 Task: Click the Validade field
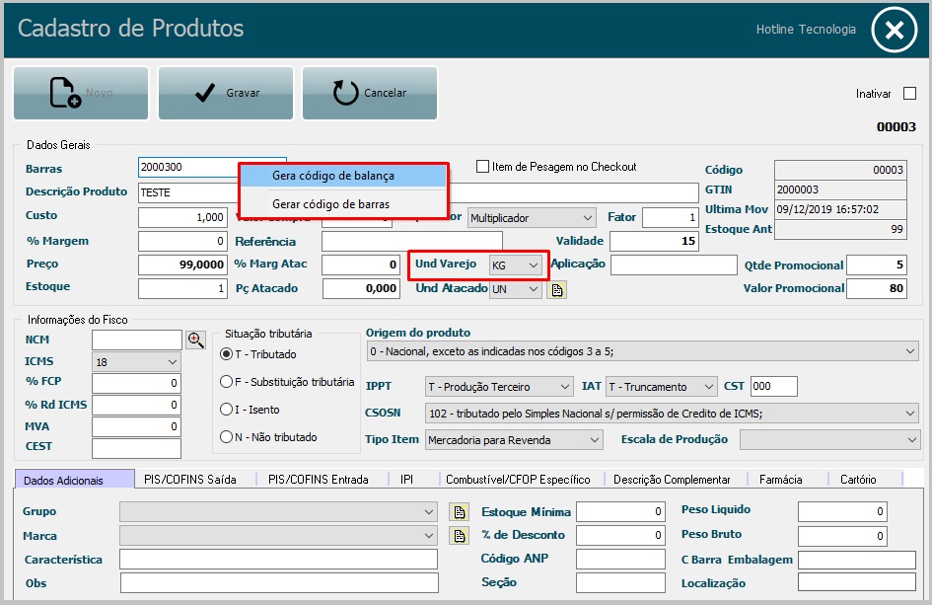655,241
